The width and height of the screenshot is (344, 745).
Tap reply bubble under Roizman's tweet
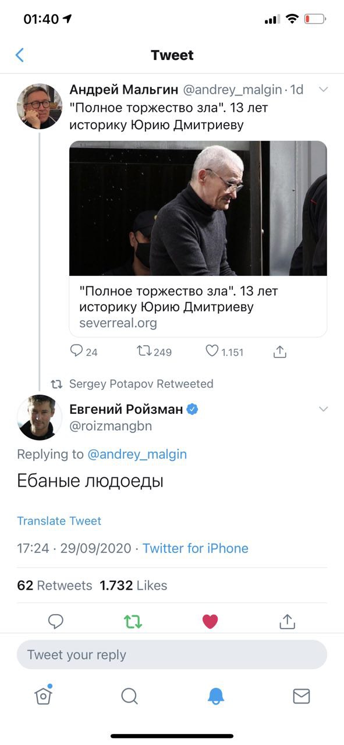pyautogui.click(x=55, y=622)
